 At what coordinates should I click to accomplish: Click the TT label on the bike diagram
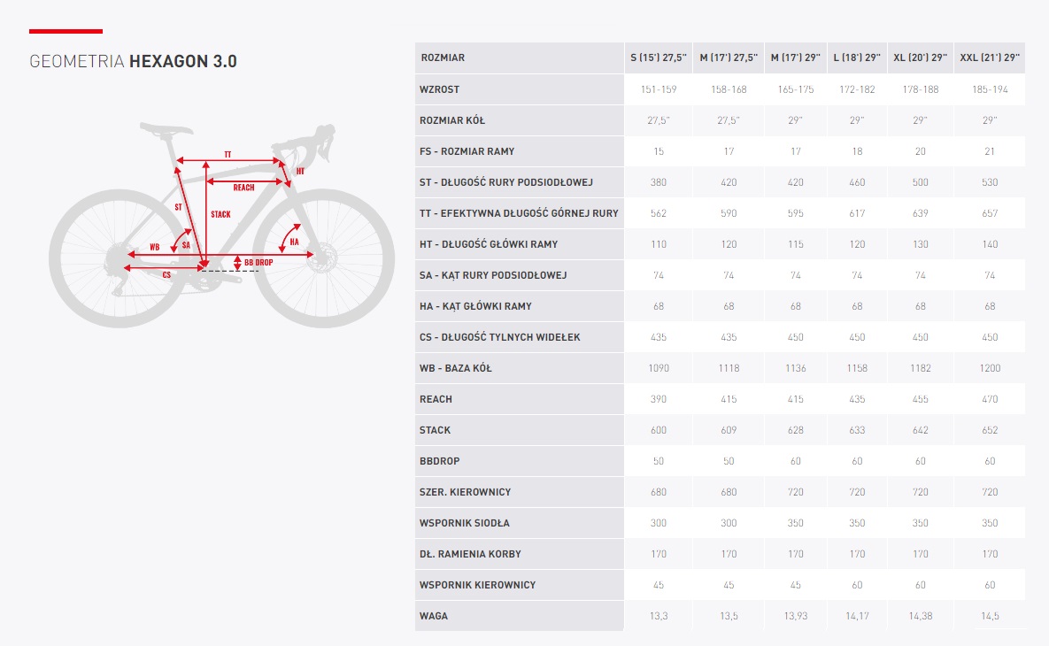tap(228, 155)
